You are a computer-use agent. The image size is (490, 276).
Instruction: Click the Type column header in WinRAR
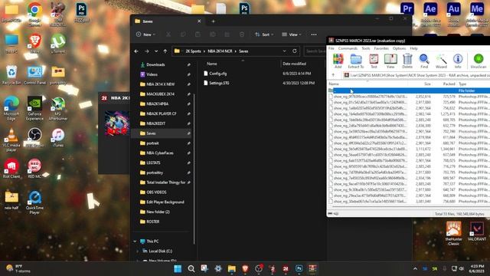click(473, 84)
